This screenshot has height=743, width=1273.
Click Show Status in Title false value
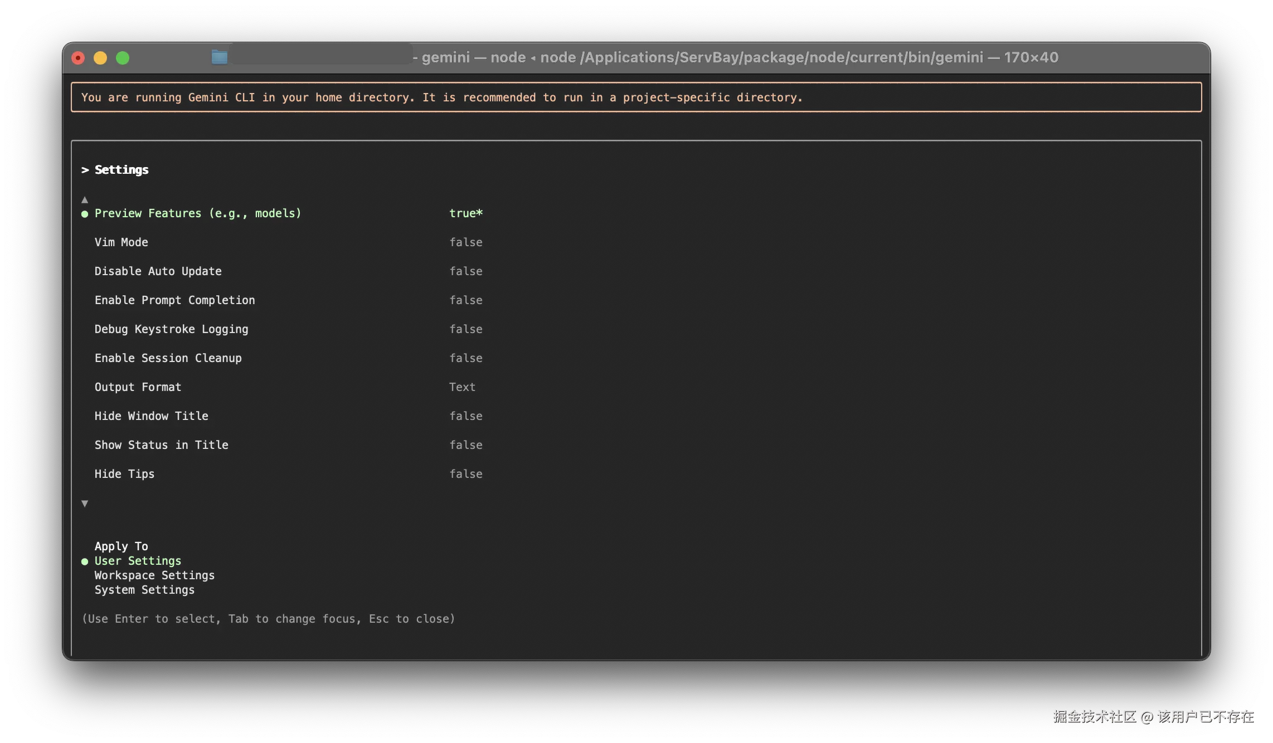(x=466, y=445)
